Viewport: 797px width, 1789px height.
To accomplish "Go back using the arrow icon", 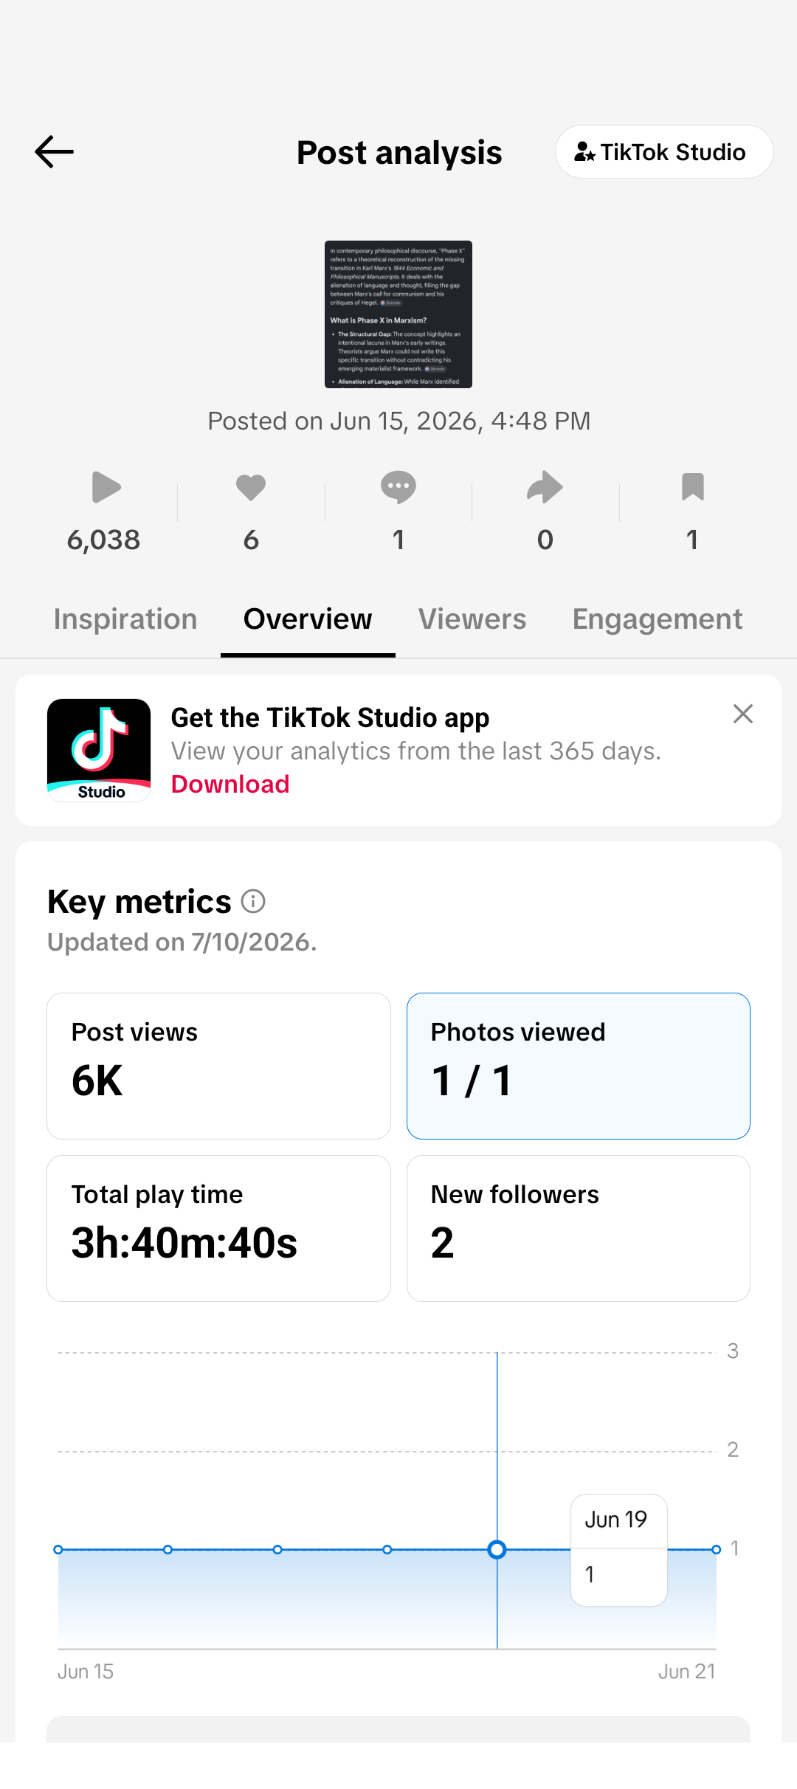I will [x=54, y=152].
